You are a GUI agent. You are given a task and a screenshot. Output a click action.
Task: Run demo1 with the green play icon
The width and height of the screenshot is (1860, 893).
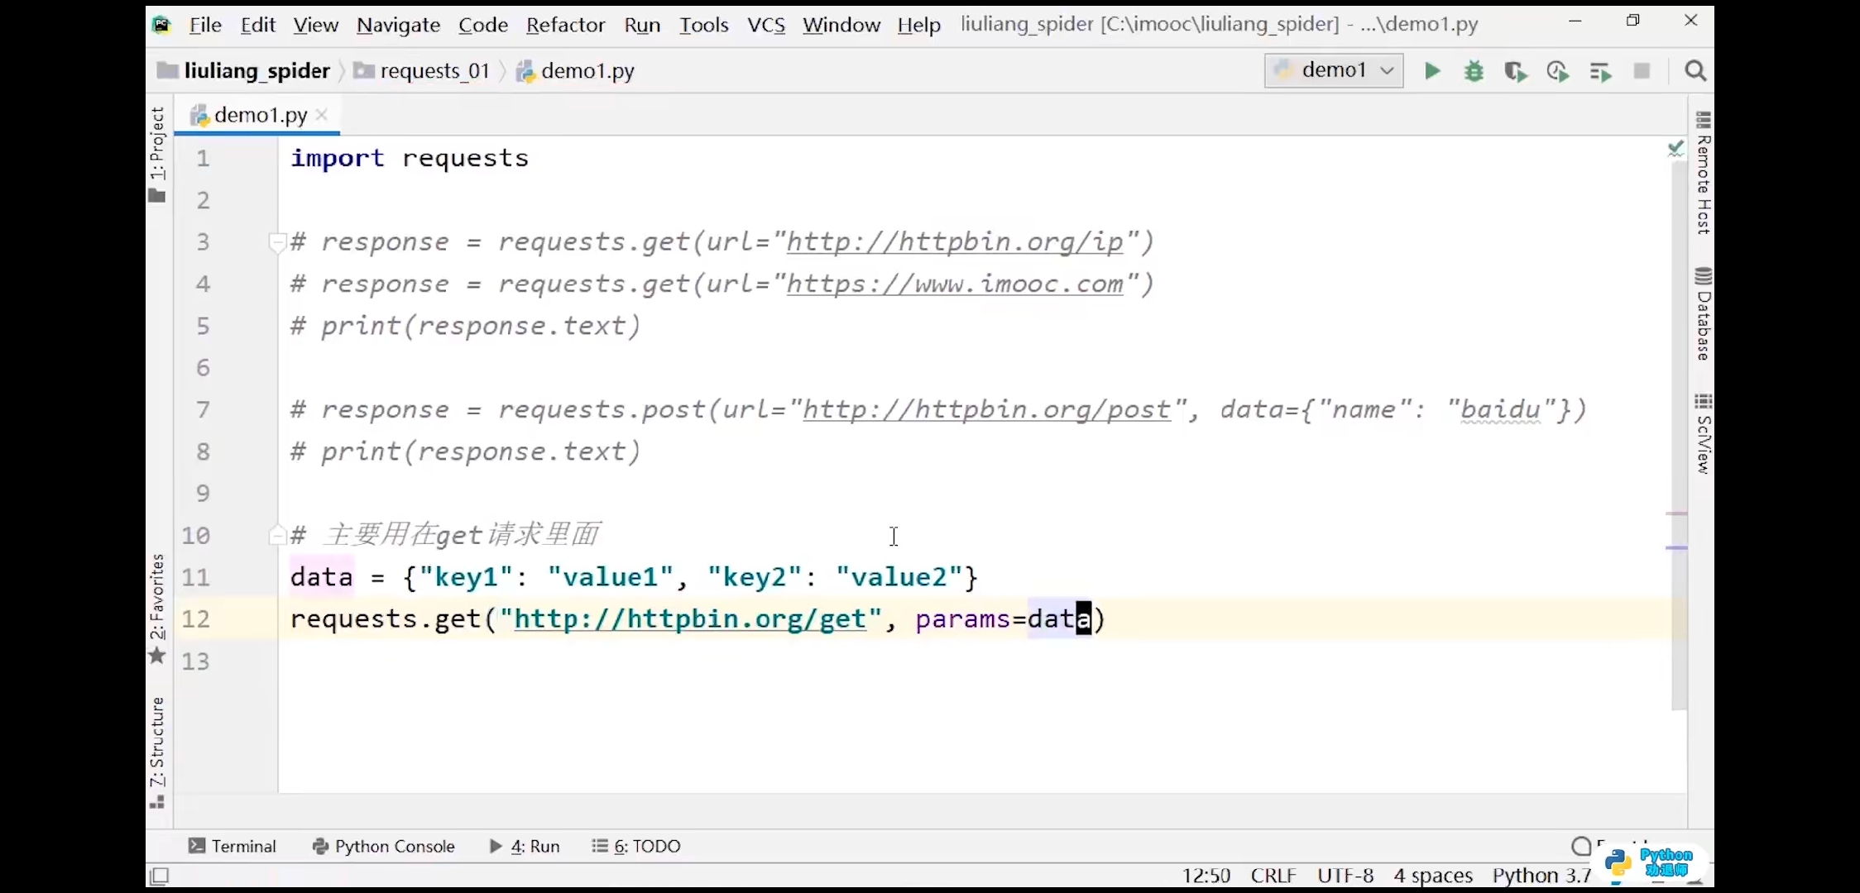[x=1432, y=71]
